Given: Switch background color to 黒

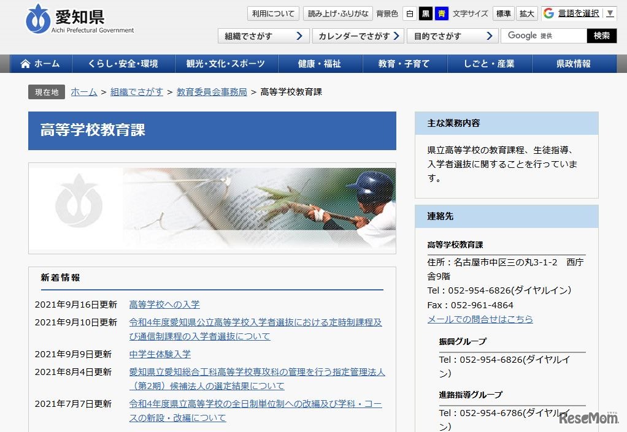Looking at the screenshot, I should click(426, 13).
